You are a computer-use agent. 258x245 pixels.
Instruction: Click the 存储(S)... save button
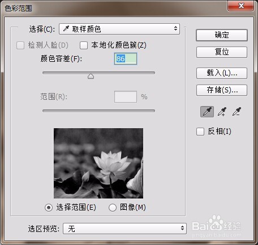pyautogui.click(x=222, y=90)
